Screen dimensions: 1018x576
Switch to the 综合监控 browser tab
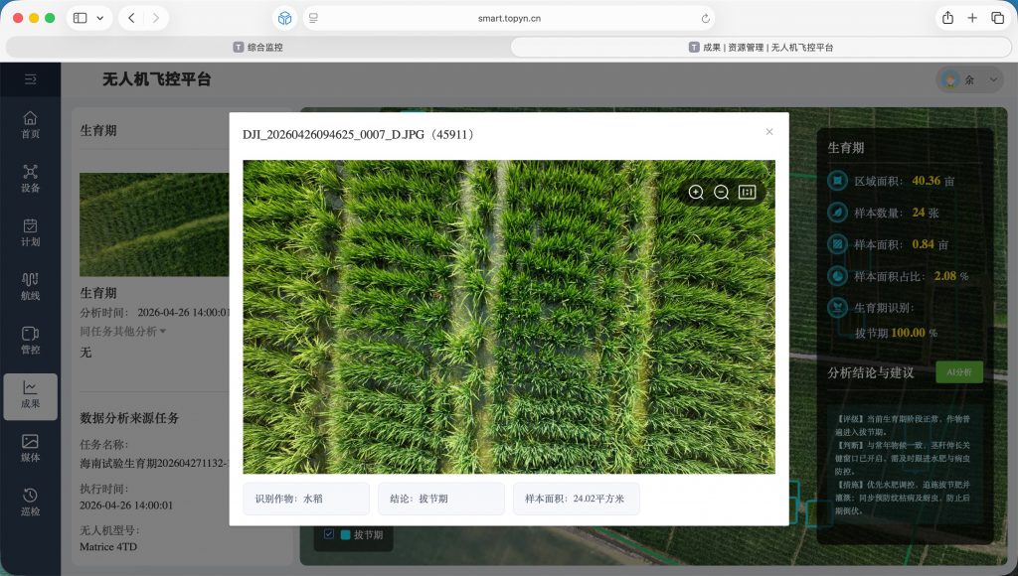[x=257, y=47]
